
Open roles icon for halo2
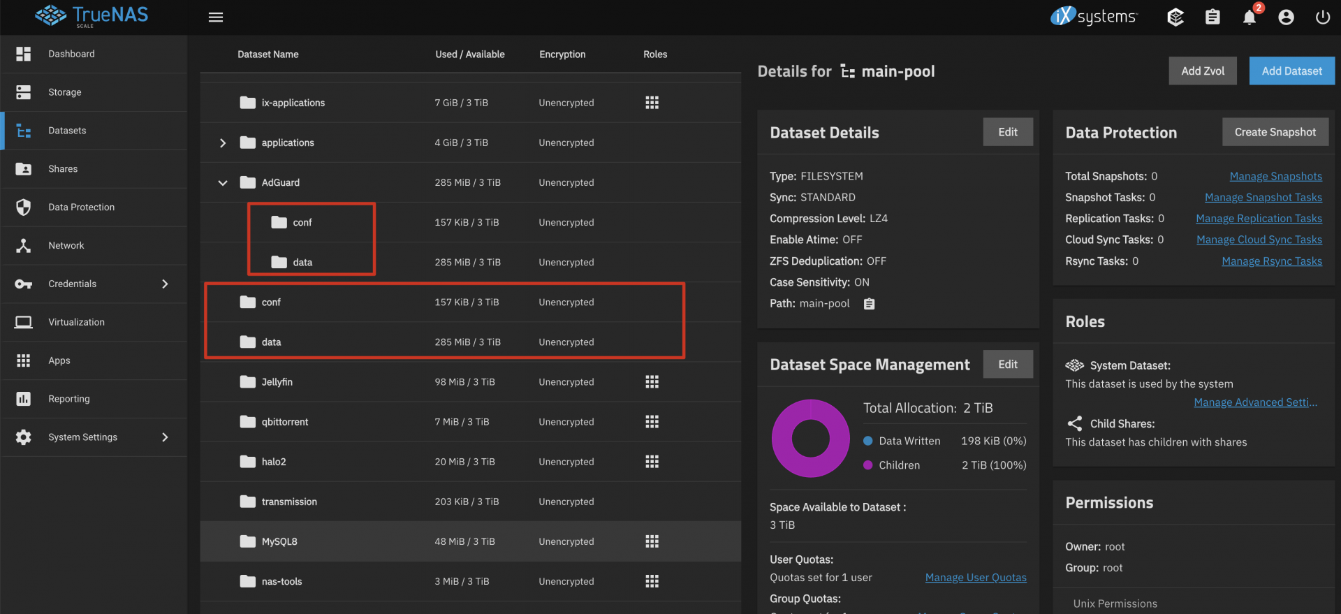(652, 462)
